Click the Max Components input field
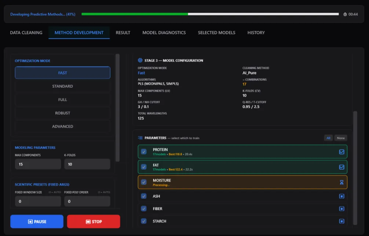This screenshot has height=236, width=369. tap(38, 164)
